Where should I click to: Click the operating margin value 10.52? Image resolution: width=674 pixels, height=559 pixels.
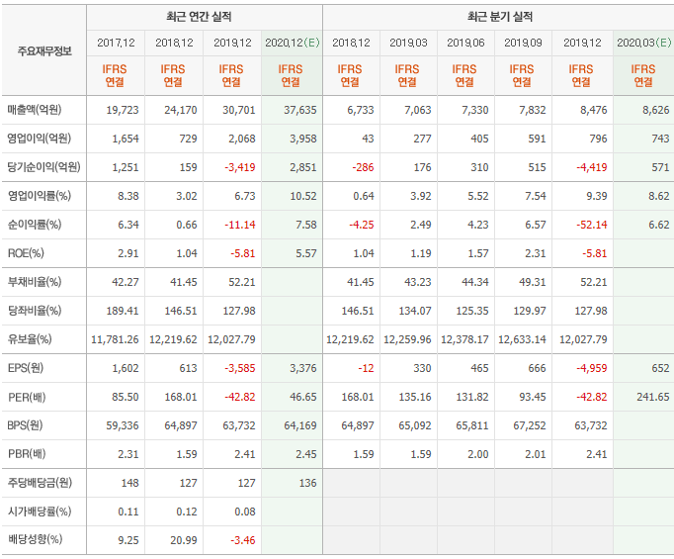(x=303, y=196)
